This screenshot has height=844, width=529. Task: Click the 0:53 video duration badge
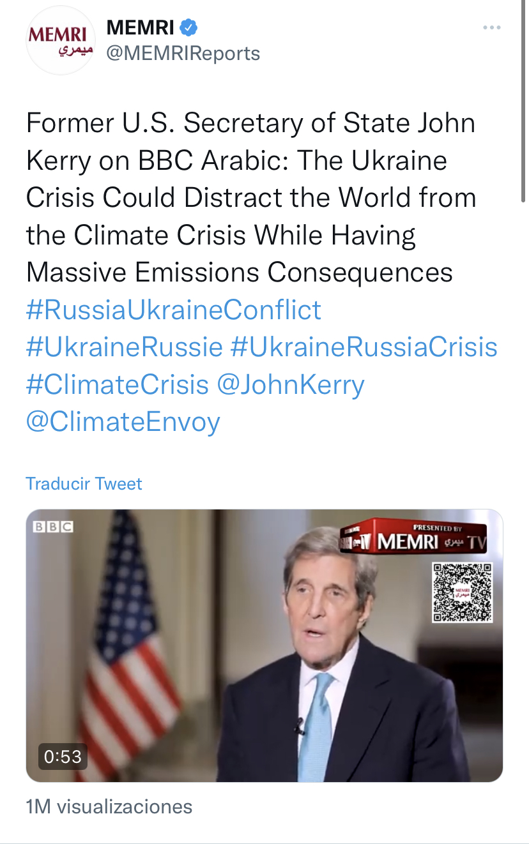(x=63, y=757)
